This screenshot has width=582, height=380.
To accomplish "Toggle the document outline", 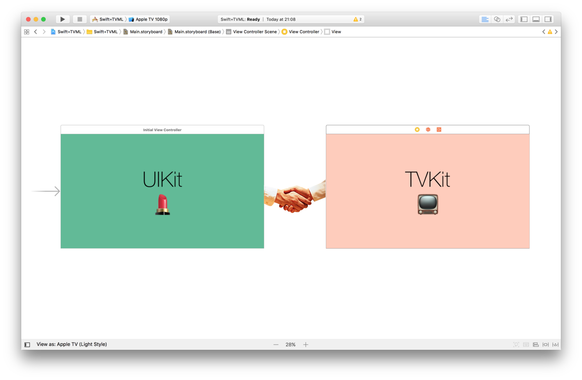I will coord(27,345).
